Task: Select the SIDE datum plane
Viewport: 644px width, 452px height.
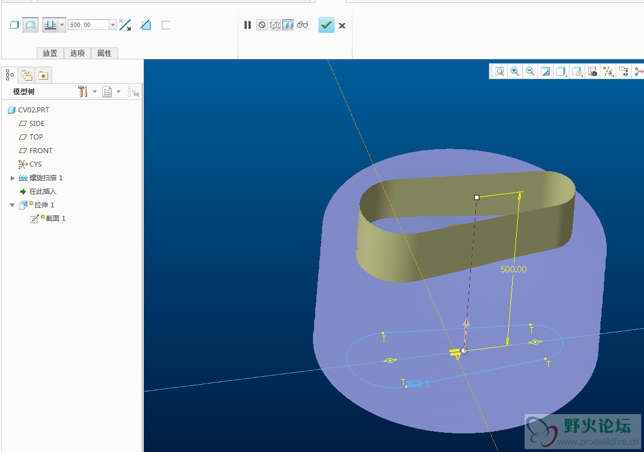Action: click(32, 124)
